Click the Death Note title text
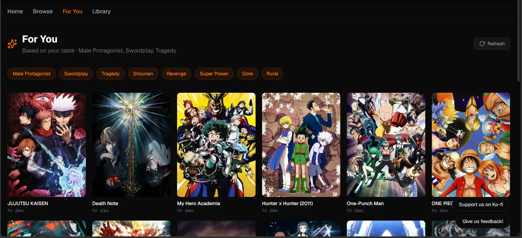The height and width of the screenshot is (238, 522). pyautogui.click(x=105, y=203)
